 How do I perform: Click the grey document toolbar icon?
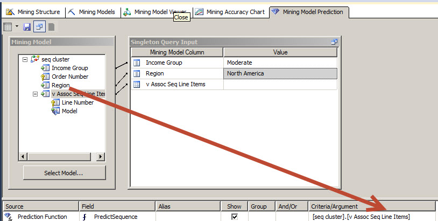pyautogui.click(x=52, y=27)
